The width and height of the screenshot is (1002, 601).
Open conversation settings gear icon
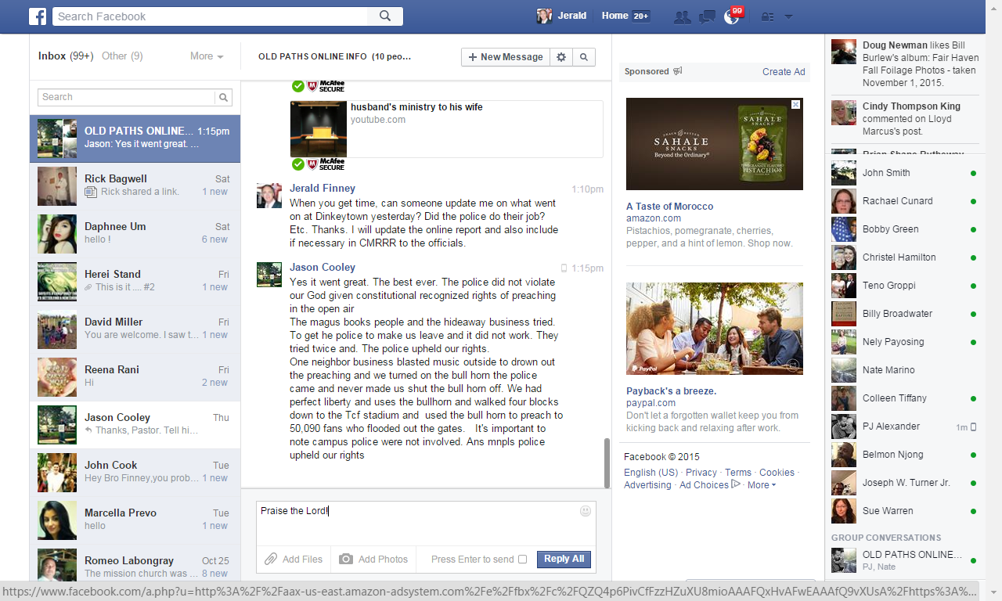pos(560,57)
